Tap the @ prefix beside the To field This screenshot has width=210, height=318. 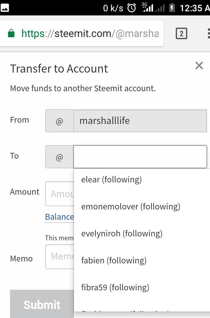[60, 157]
